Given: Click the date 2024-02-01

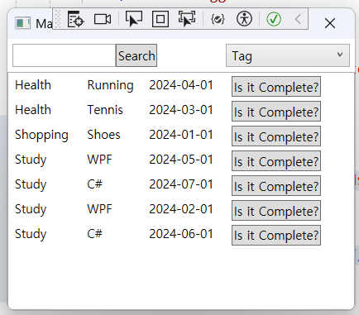Looking at the screenshot, I should click(x=181, y=209).
